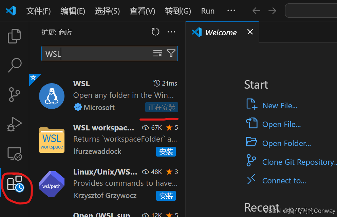Refresh the extensions list
337x217 pixels.
pyautogui.click(x=155, y=32)
